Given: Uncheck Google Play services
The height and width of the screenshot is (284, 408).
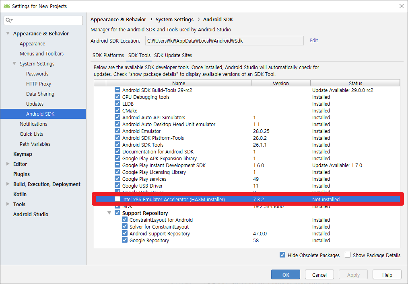Looking at the screenshot, I should (x=117, y=179).
